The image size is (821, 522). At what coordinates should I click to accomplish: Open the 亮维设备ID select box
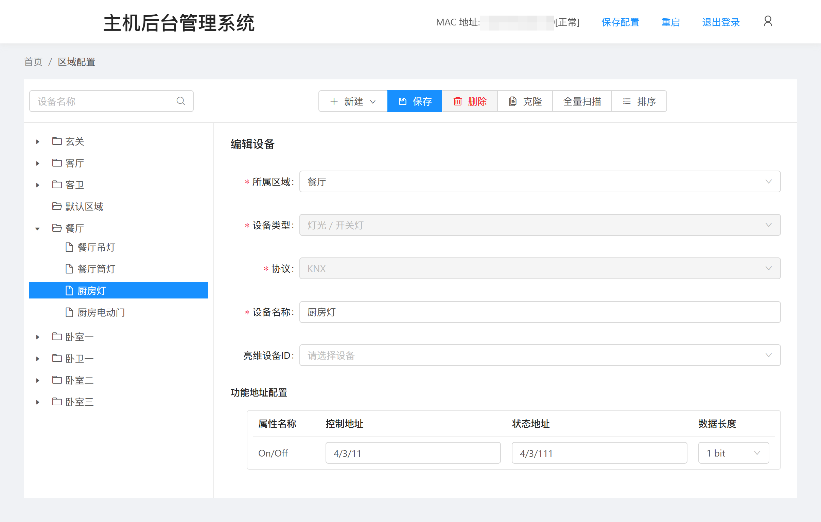point(540,355)
